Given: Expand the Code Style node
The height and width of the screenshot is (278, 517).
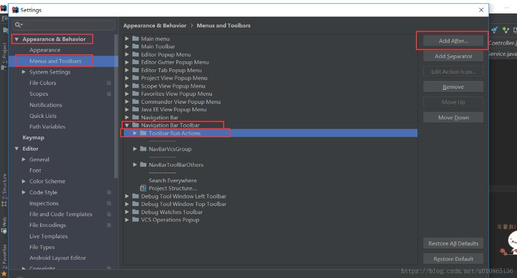Looking at the screenshot, I should pos(24,193).
